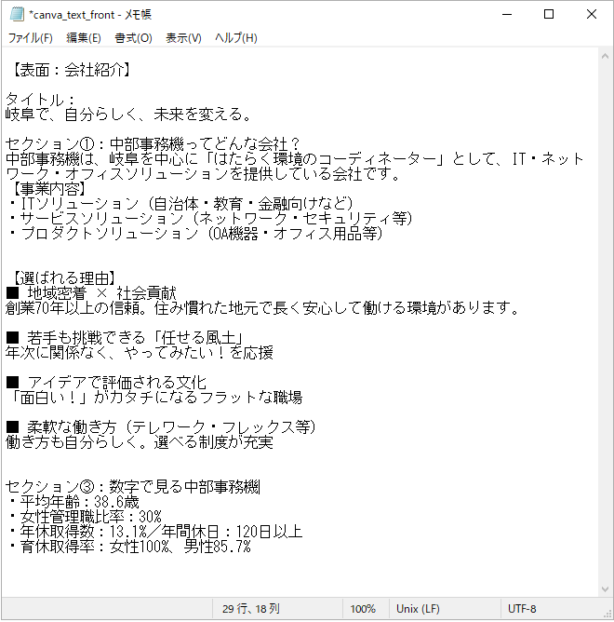Click the UTF-8 encoding status entry

[522, 609]
